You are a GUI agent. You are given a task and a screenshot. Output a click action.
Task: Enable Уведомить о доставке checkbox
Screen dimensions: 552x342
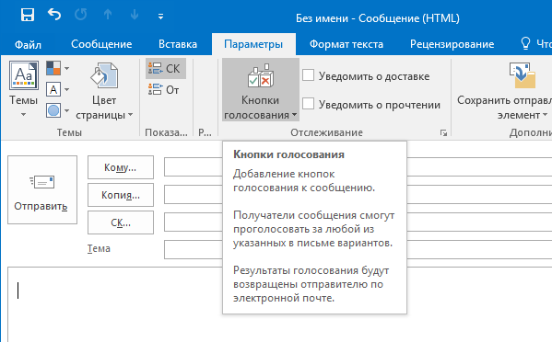(309, 74)
